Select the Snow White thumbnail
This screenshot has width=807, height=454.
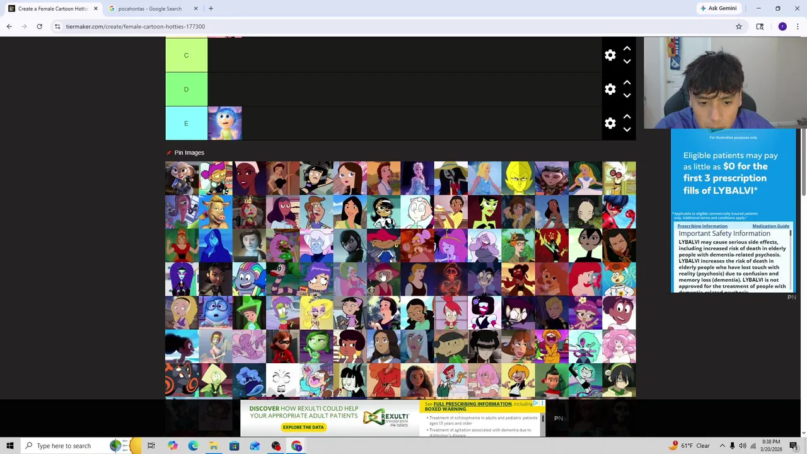tap(383, 313)
